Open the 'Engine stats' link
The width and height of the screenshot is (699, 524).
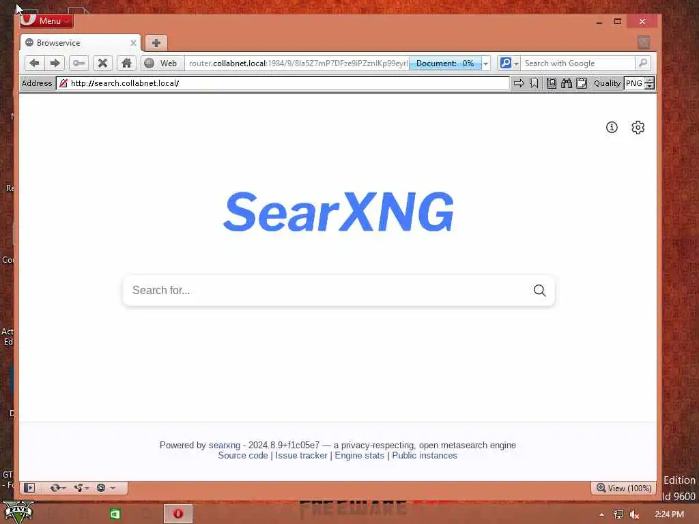359,455
